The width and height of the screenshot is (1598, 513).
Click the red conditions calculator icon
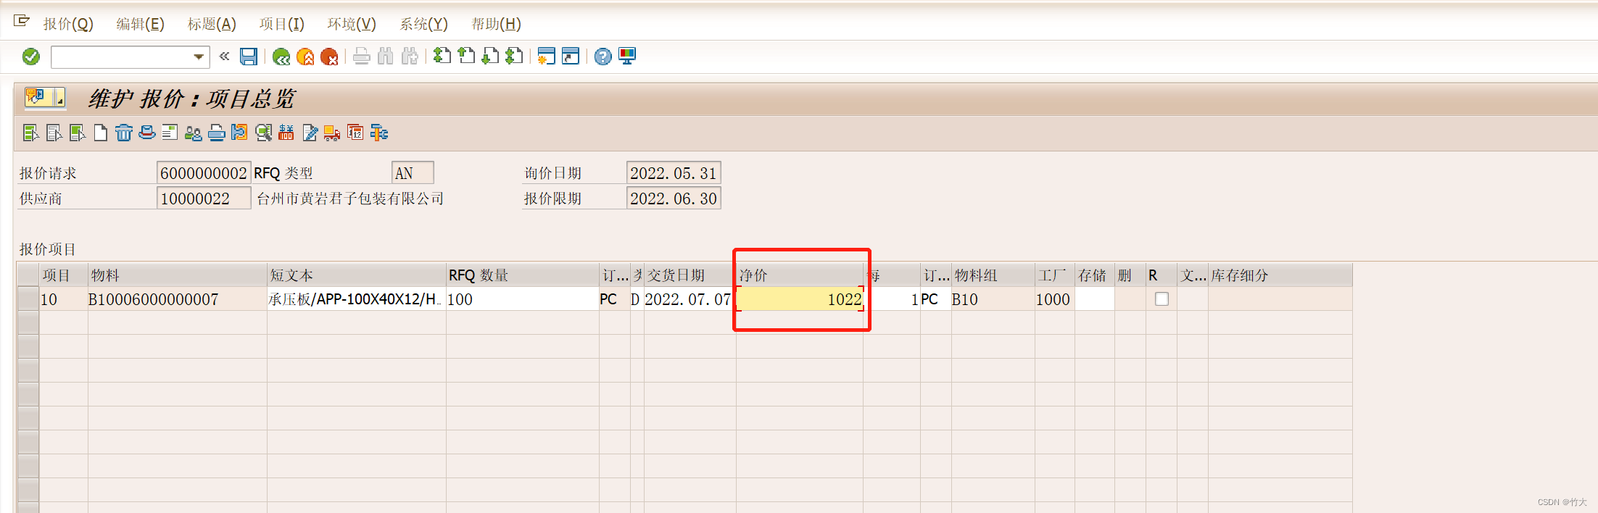(286, 133)
